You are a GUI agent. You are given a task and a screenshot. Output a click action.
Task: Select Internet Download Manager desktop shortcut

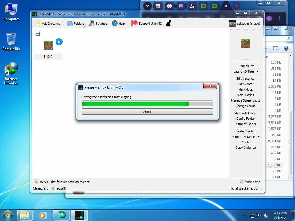[x=11, y=74]
